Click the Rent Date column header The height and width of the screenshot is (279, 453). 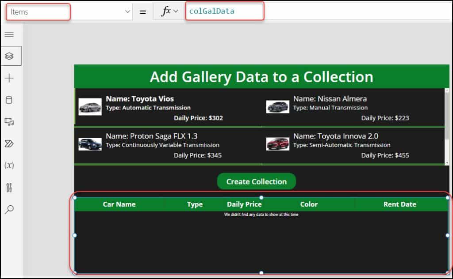[x=400, y=204]
